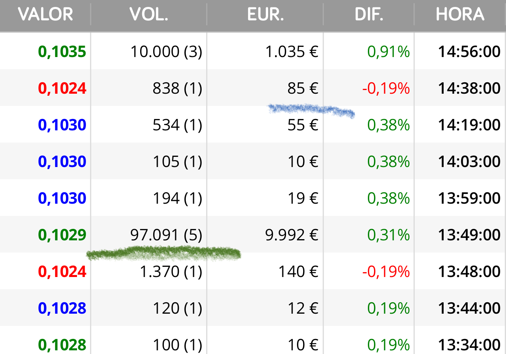Click the DIF. column header
Screen dimensions: 506x354
tap(369, 14)
